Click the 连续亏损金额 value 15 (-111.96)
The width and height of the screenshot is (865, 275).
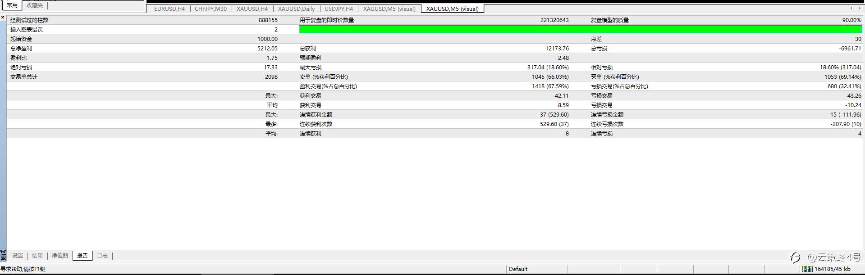click(845, 115)
